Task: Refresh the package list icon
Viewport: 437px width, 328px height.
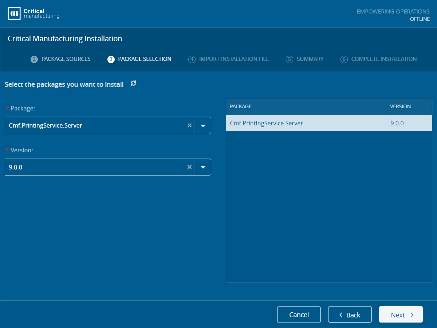Action: pos(134,83)
